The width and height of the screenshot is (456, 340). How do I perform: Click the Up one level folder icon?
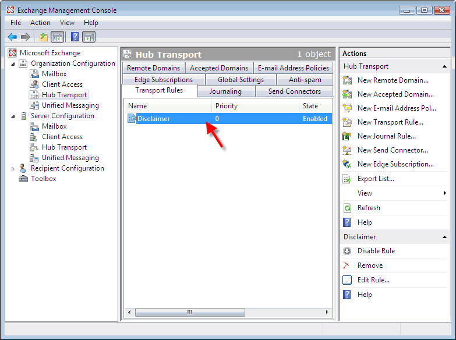[43, 37]
